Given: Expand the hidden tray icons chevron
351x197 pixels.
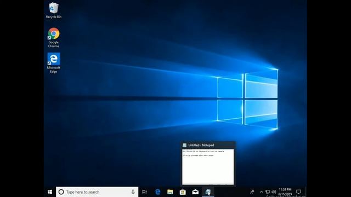Looking at the screenshot, I should point(261,192).
